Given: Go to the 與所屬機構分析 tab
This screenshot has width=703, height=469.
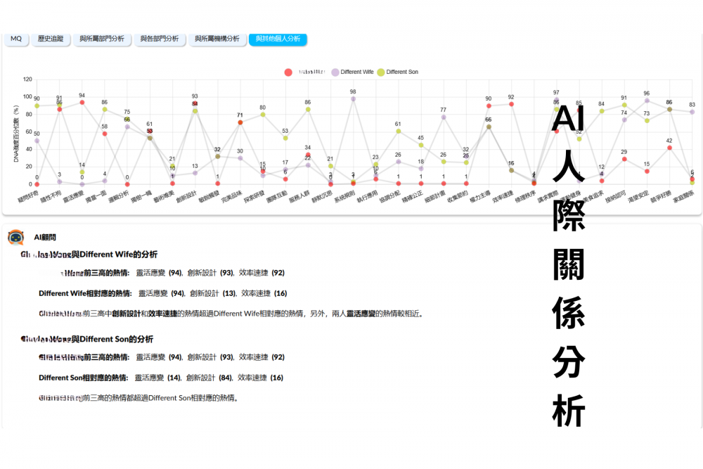Looking at the screenshot, I should pos(217,39).
